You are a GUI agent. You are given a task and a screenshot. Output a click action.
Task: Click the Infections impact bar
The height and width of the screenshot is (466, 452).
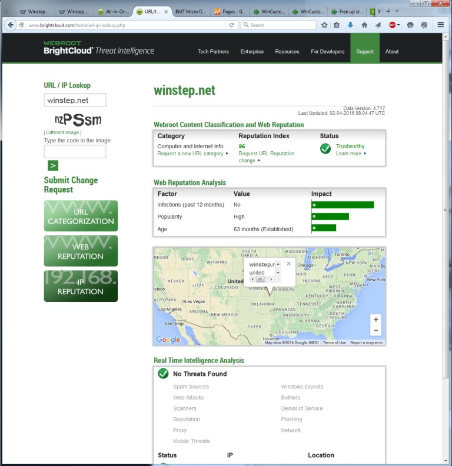click(x=343, y=205)
